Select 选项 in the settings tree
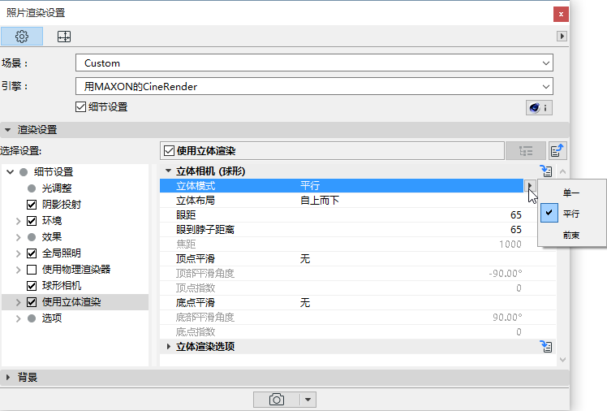This screenshot has height=411, width=607. tap(52, 318)
